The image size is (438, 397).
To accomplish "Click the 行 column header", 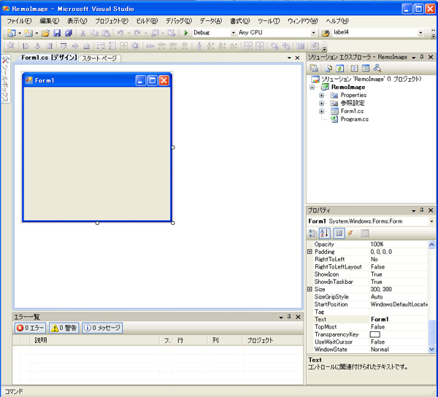I will (x=191, y=340).
